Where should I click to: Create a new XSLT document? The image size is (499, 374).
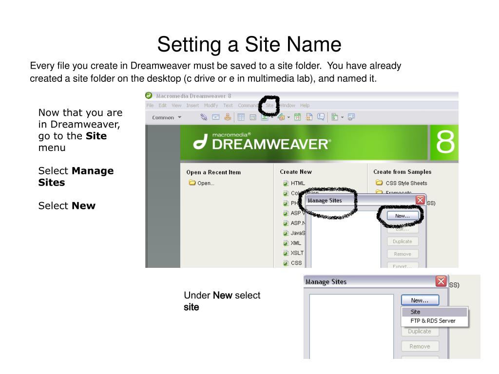click(x=297, y=253)
